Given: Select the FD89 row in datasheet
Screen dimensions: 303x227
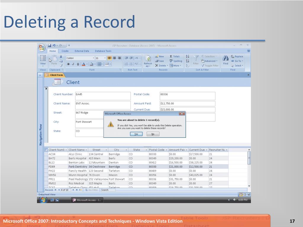Looking at the screenshot, I should (136, 167).
